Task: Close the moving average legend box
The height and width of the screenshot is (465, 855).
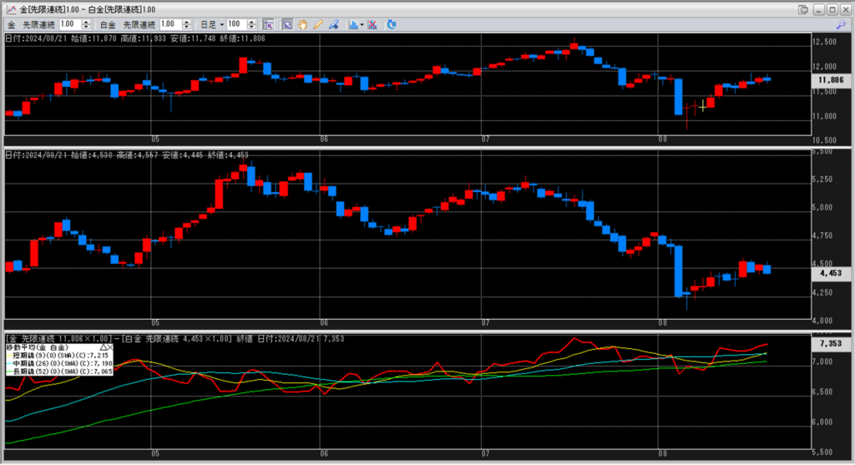Action: pyautogui.click(x=110, y=346)
